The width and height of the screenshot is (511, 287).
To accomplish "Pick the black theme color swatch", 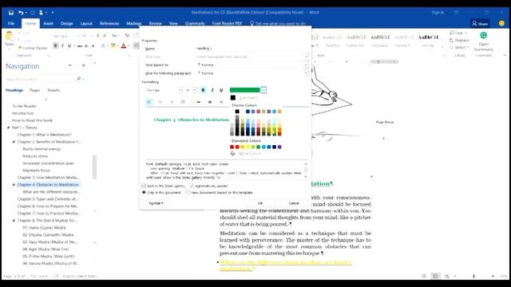I will click(237, 112).
